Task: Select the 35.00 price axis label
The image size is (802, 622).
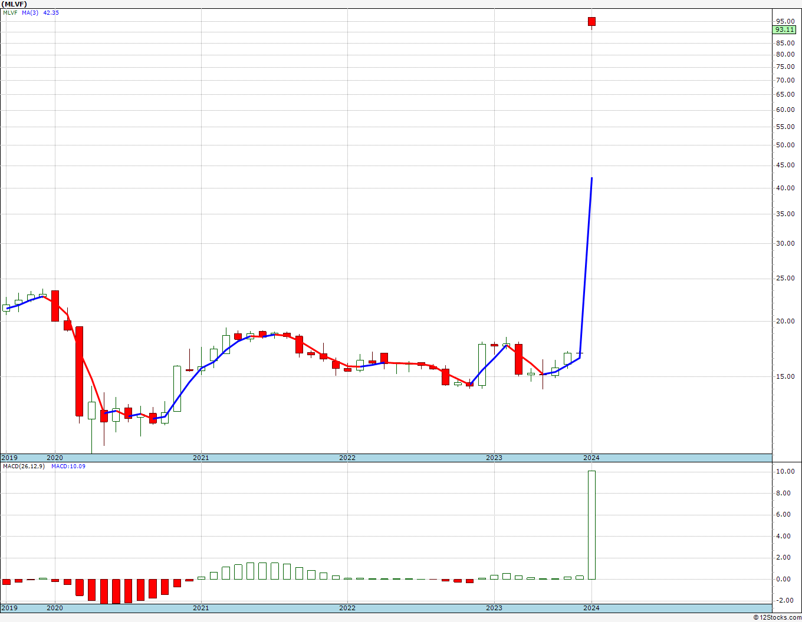Action: click(x=785, y=214)
